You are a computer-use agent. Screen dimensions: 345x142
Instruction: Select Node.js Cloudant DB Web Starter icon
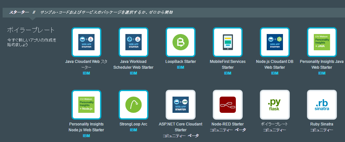point(275,42)
